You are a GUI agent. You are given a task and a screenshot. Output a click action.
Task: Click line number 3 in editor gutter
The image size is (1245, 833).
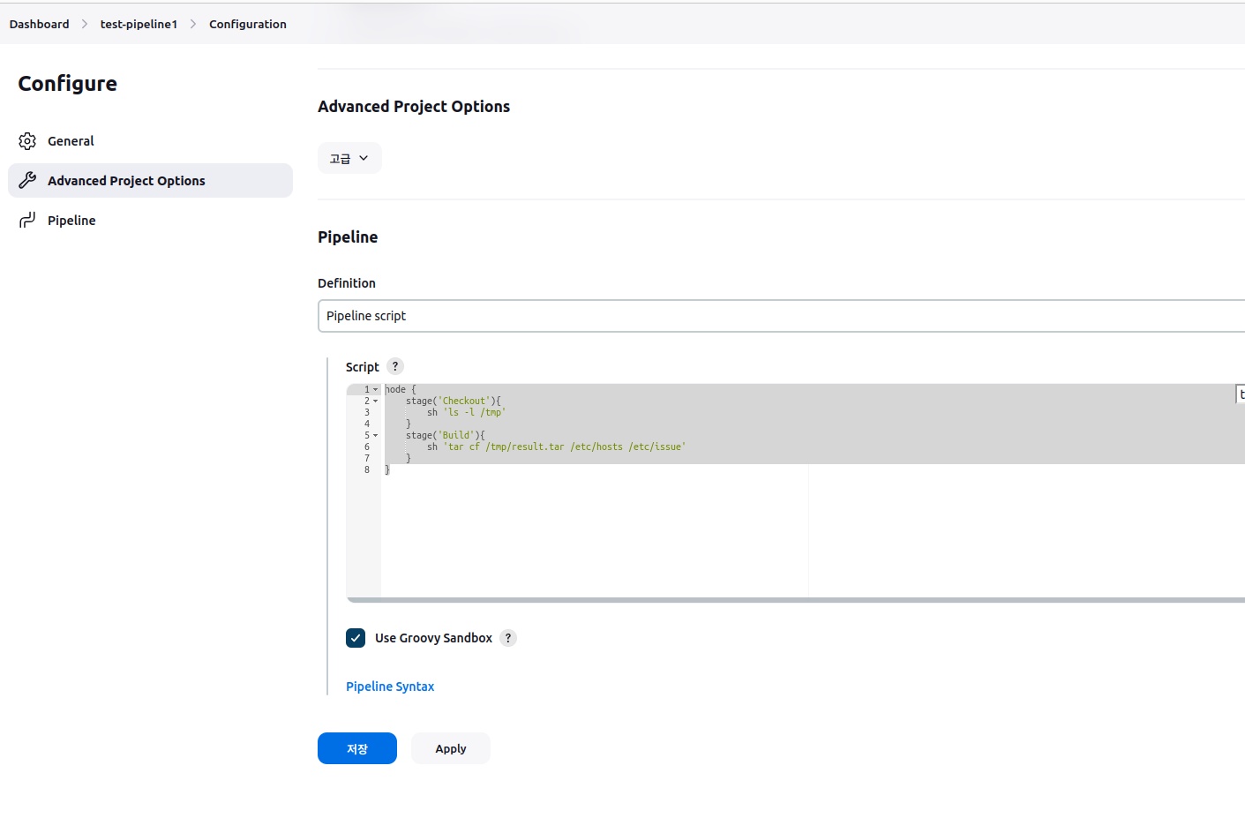coord(367,412)
